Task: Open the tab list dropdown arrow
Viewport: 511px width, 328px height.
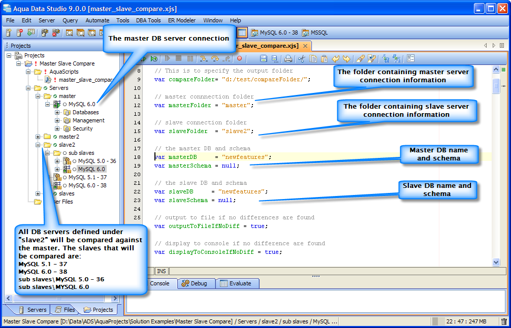Action: [502, 46]
